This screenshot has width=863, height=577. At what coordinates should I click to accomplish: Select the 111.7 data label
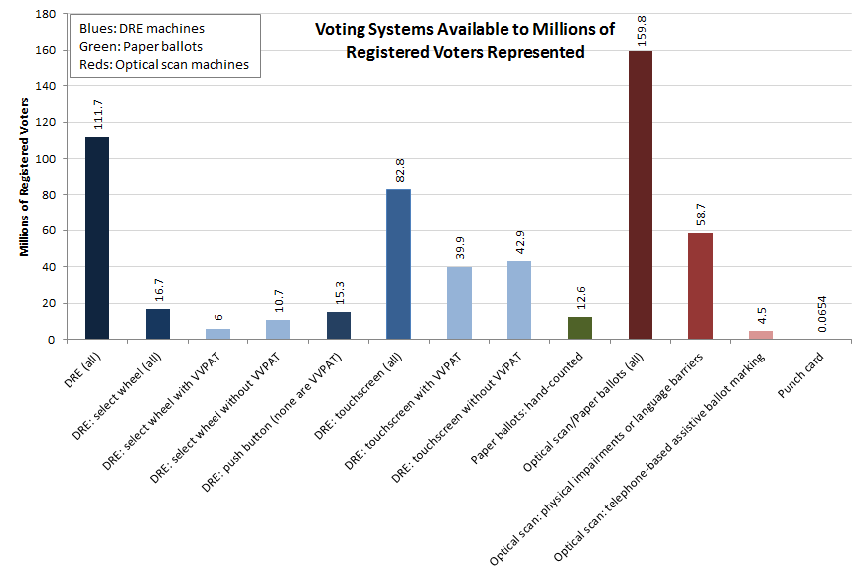pos(98,114)
